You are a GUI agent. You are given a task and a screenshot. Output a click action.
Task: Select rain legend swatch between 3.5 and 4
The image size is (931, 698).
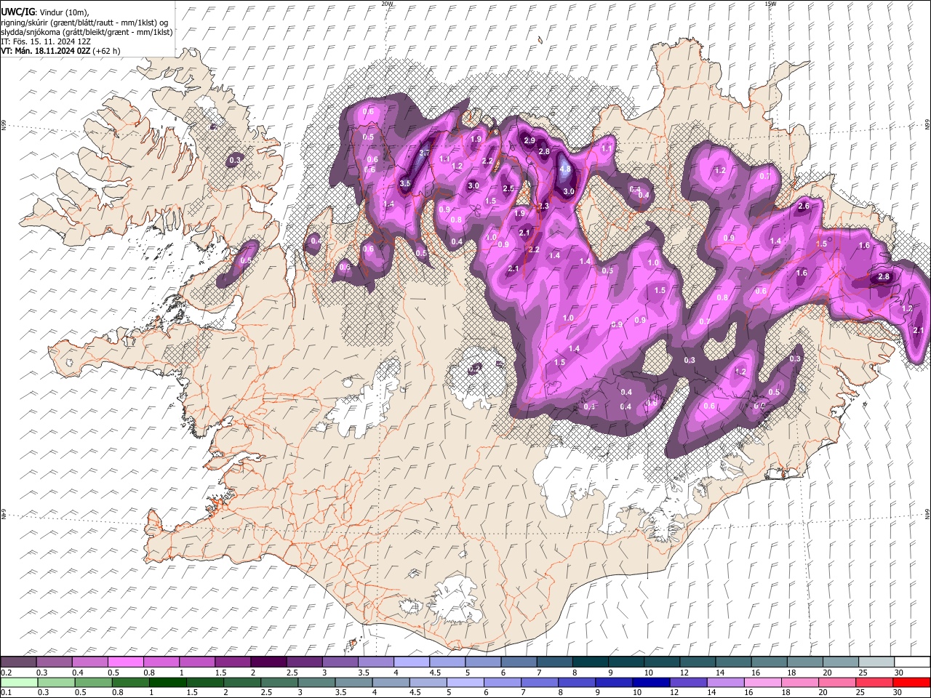click(x=355, y=682)
